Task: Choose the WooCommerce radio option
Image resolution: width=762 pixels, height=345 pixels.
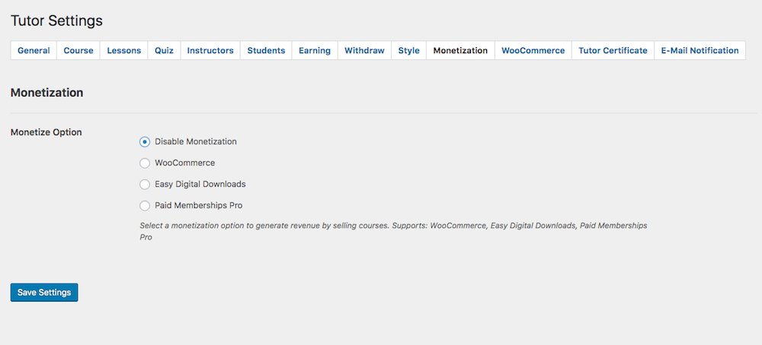Action: (144, 163)
